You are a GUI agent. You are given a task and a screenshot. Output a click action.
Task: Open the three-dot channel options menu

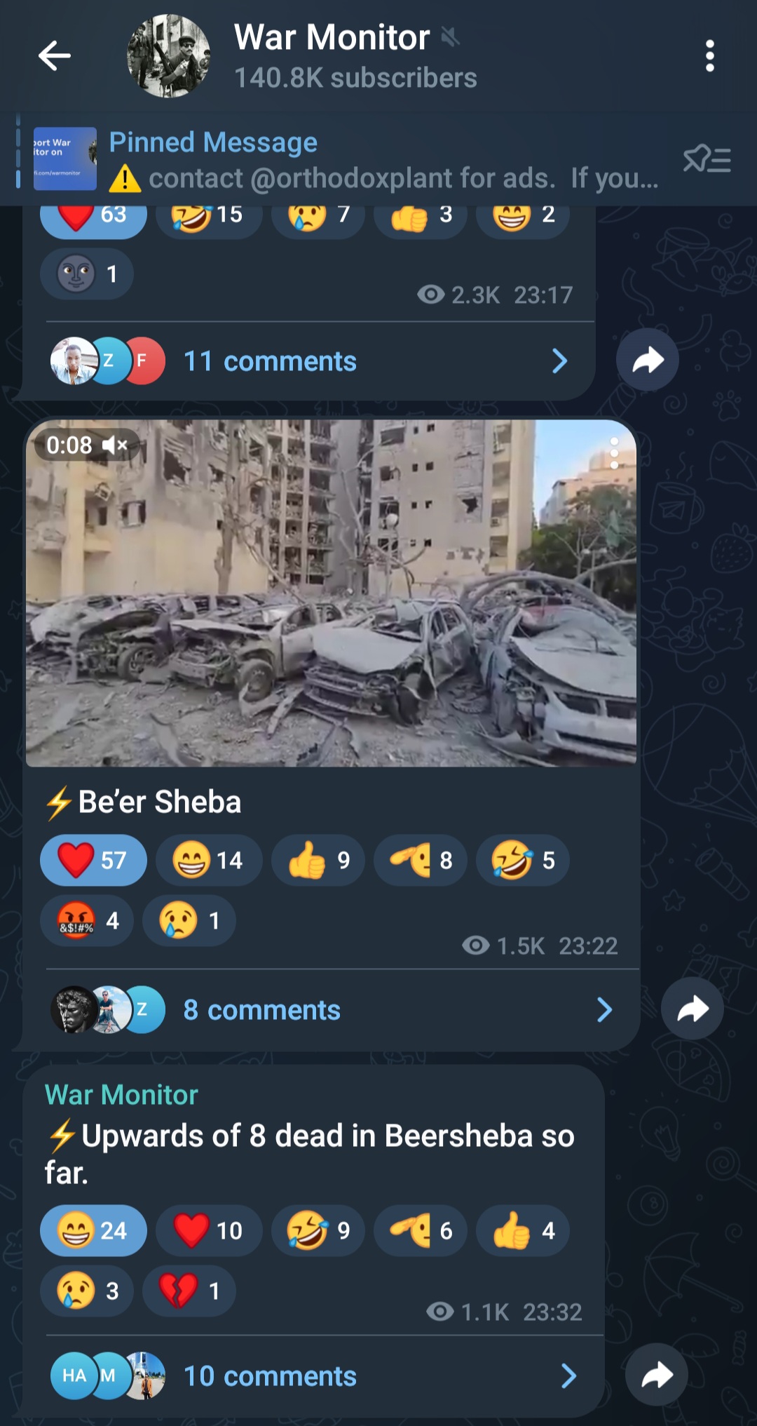(x=709, y=55)
